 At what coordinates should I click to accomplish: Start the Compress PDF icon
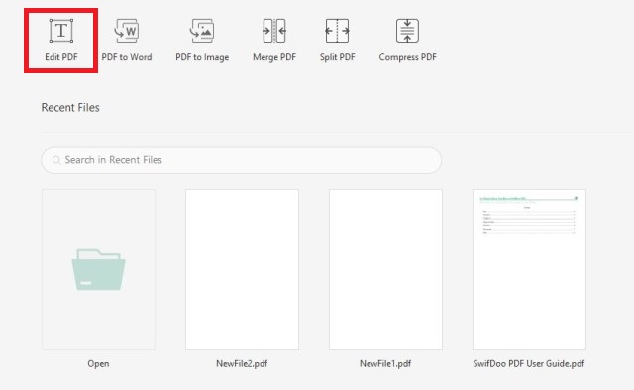pyautogui.click(x=407, y=31)
